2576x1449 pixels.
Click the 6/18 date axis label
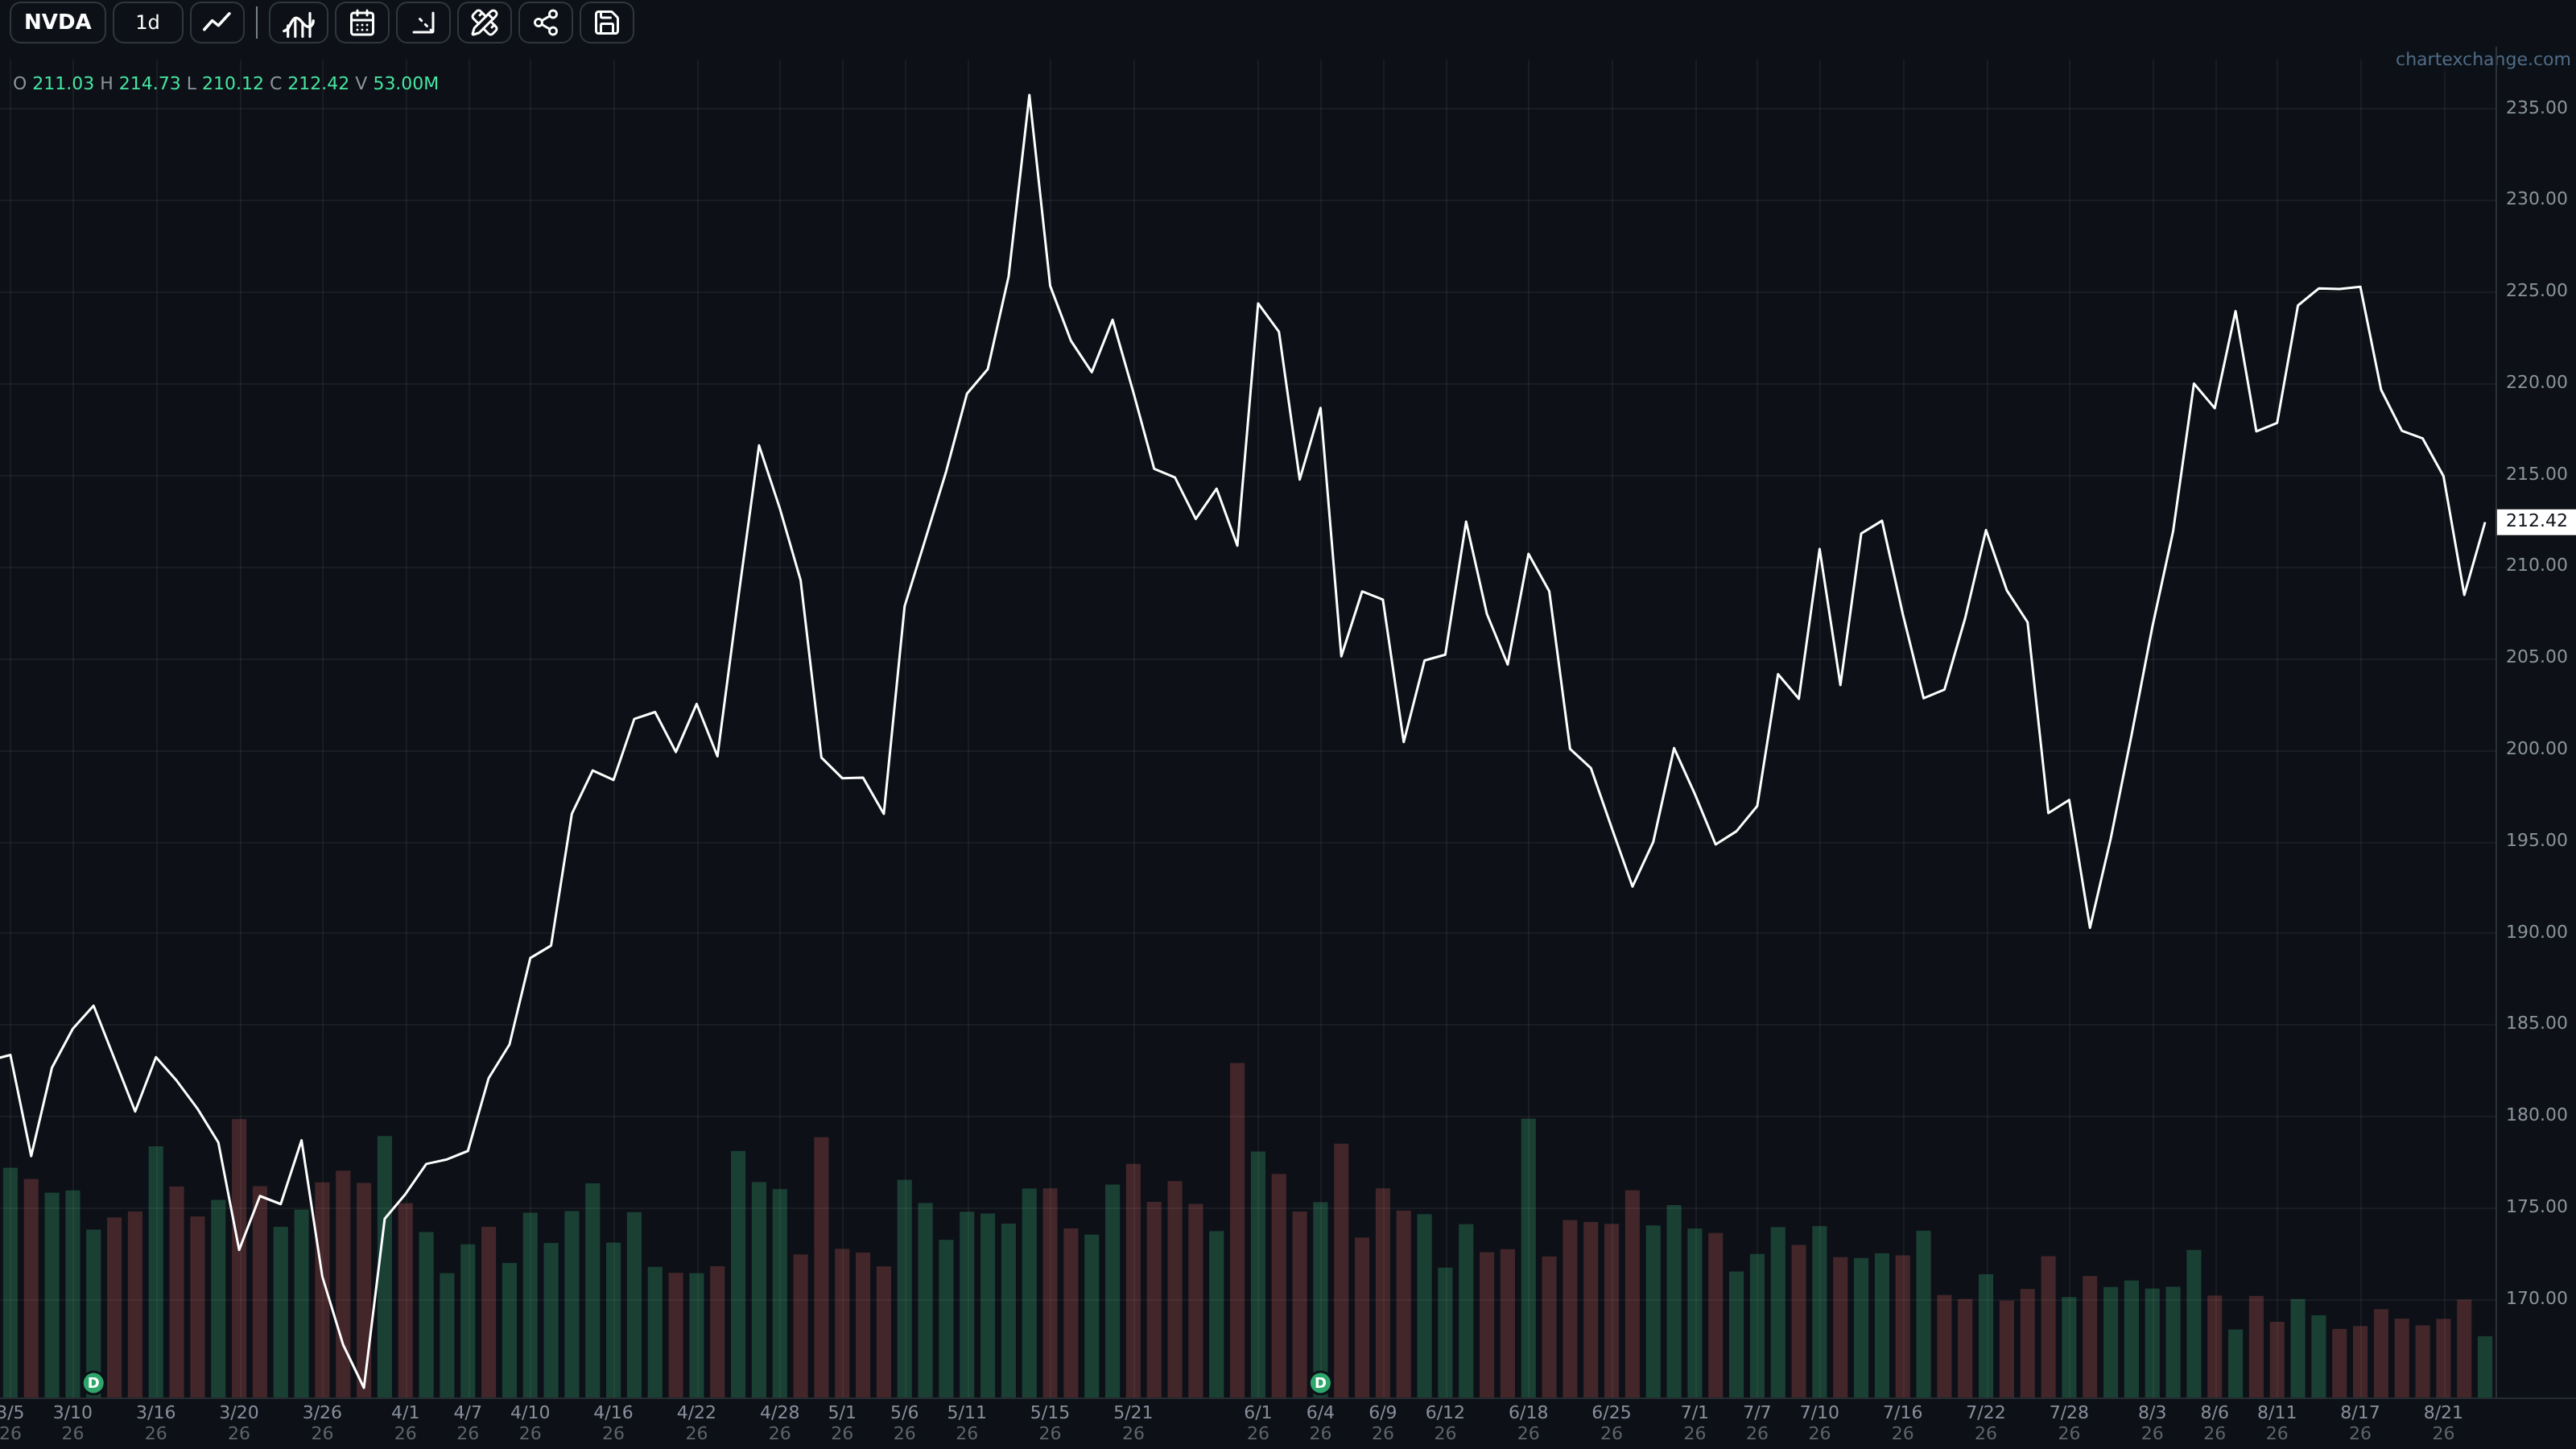coord(1528,1422)
